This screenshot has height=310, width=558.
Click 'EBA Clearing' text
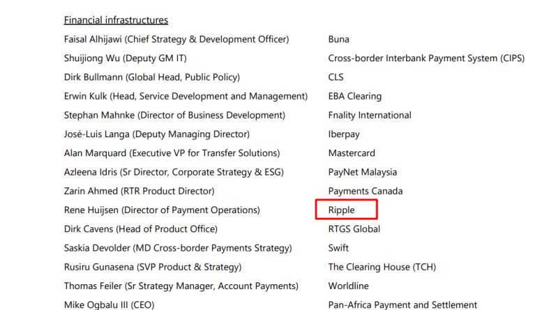(x=355, y=96)
